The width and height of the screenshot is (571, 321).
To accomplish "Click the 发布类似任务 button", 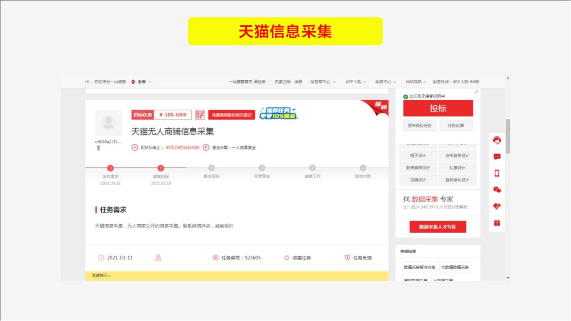I will 420,126.
